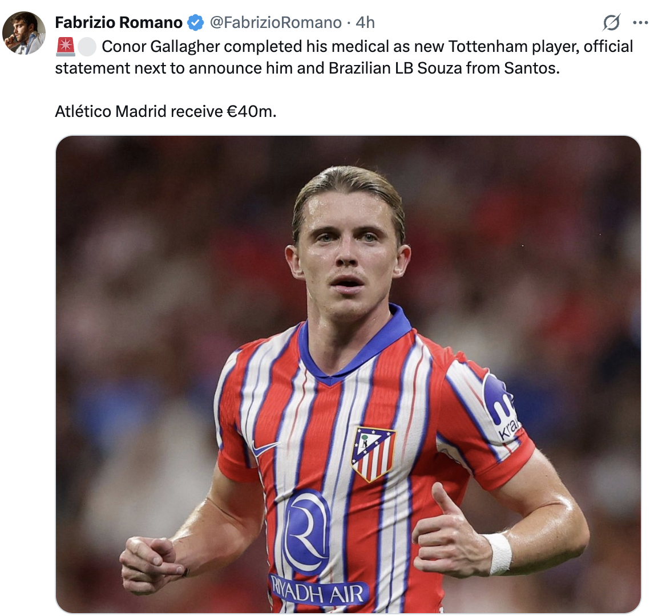Click the Atlético Madrid crest on shirt

(x=373, y=453)
